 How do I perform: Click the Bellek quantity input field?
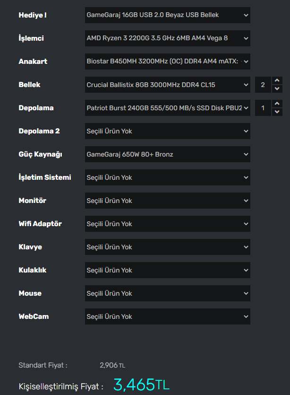pyautogui.click(x=263, y=85)
